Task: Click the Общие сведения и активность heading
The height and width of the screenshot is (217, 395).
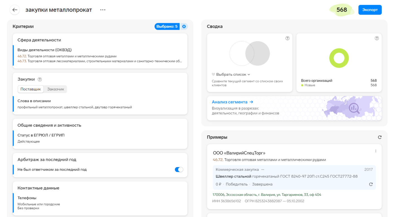Action: (49, 125)
